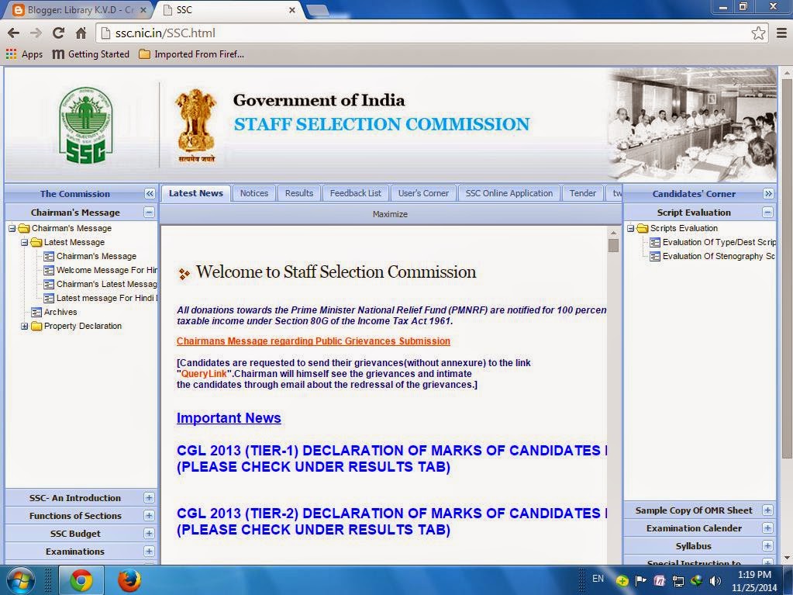Open CGL 2013 (TIER-2) declaration of marks

[x=392, y=521]
